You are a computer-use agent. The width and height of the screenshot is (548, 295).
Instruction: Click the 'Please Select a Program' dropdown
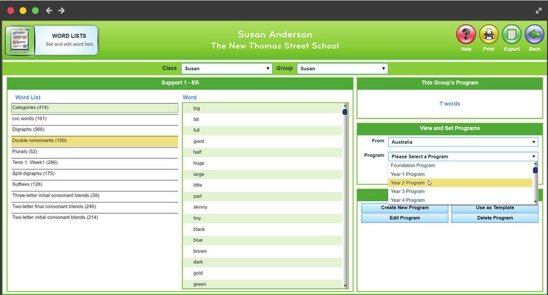coord(463,157)
